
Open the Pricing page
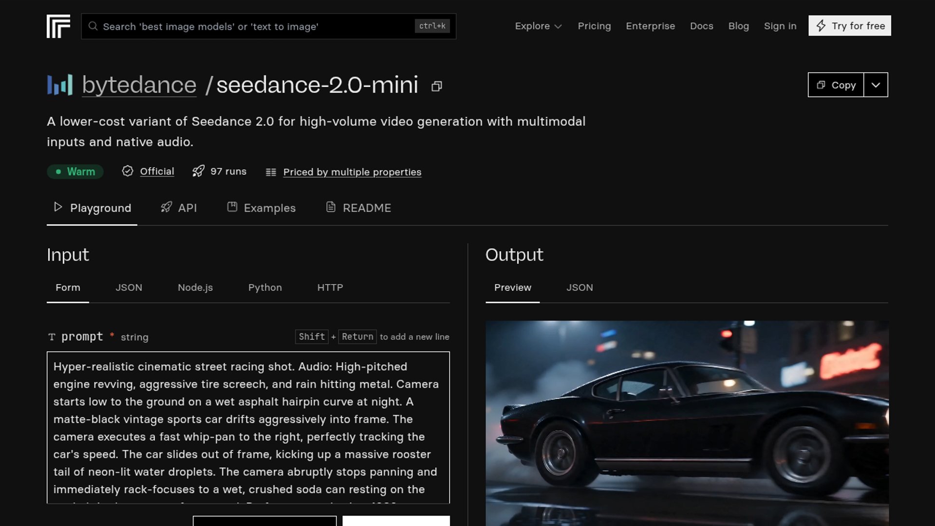pyautogui.click(x=594, y=26)
